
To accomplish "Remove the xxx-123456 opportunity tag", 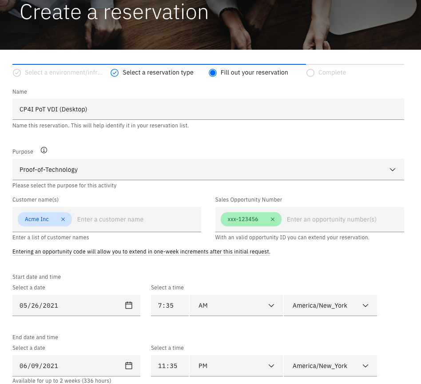I will click(x=273, y=219).
